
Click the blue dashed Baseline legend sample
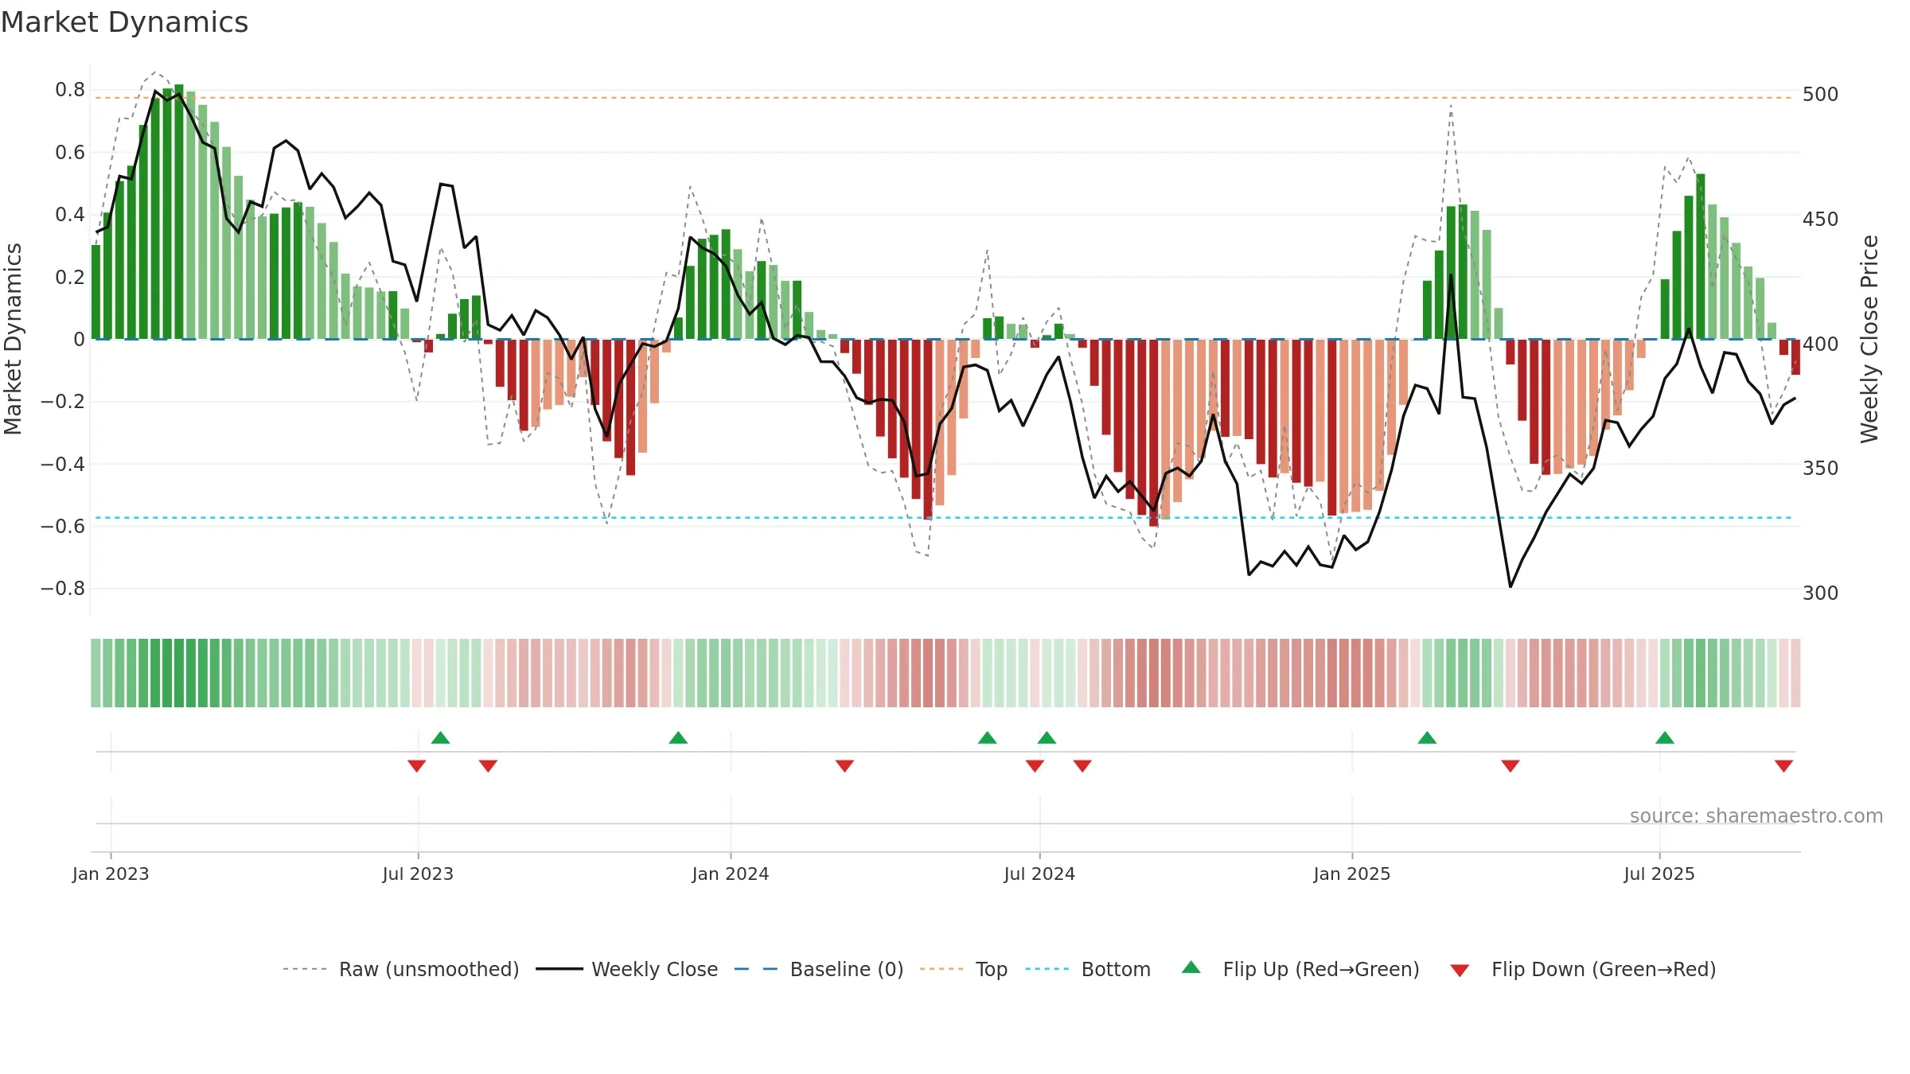click(x=756, y=969)
